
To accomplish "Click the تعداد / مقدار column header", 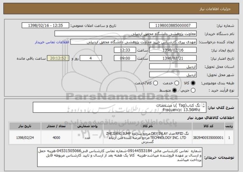I will coord(57,126).
